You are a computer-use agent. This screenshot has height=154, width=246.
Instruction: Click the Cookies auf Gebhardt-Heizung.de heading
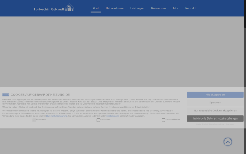tap(40, 95)
